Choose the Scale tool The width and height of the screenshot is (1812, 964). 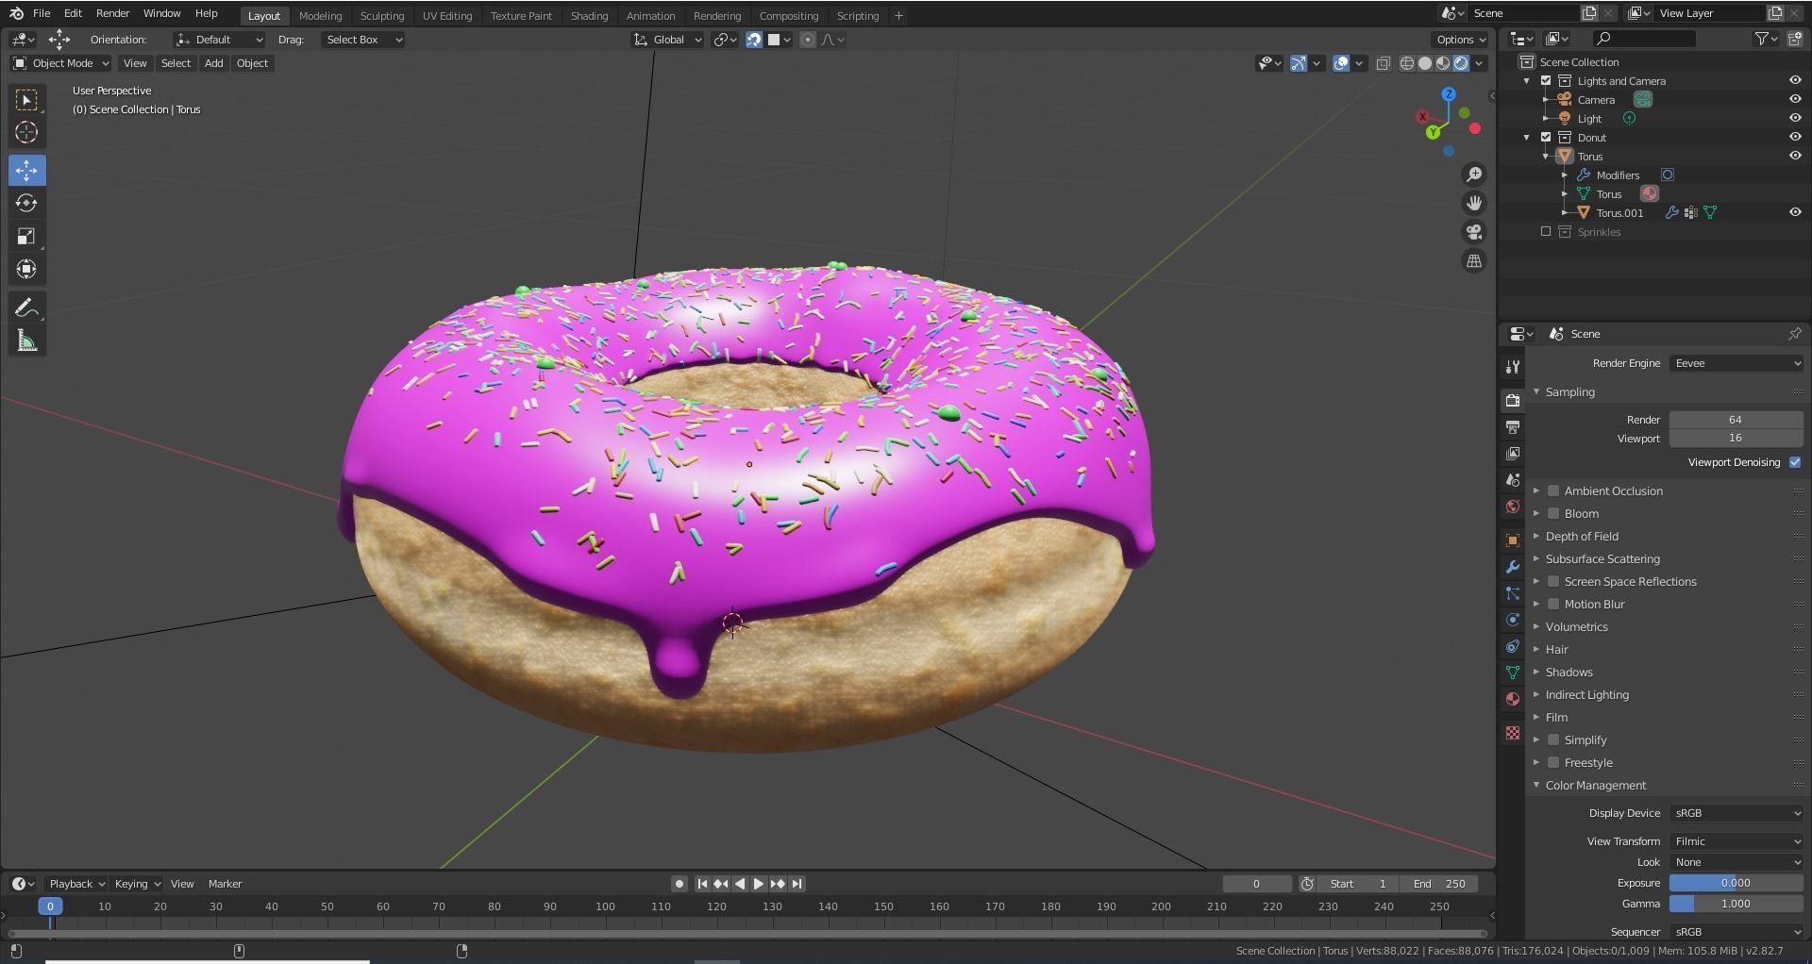26,237
